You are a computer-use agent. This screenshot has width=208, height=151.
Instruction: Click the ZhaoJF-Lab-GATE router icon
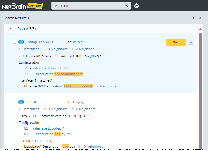pyautogui.click(x=21, y=42)
